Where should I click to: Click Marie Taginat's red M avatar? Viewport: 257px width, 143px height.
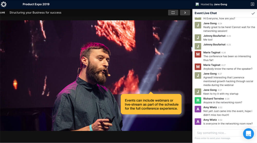click(198, 55)
